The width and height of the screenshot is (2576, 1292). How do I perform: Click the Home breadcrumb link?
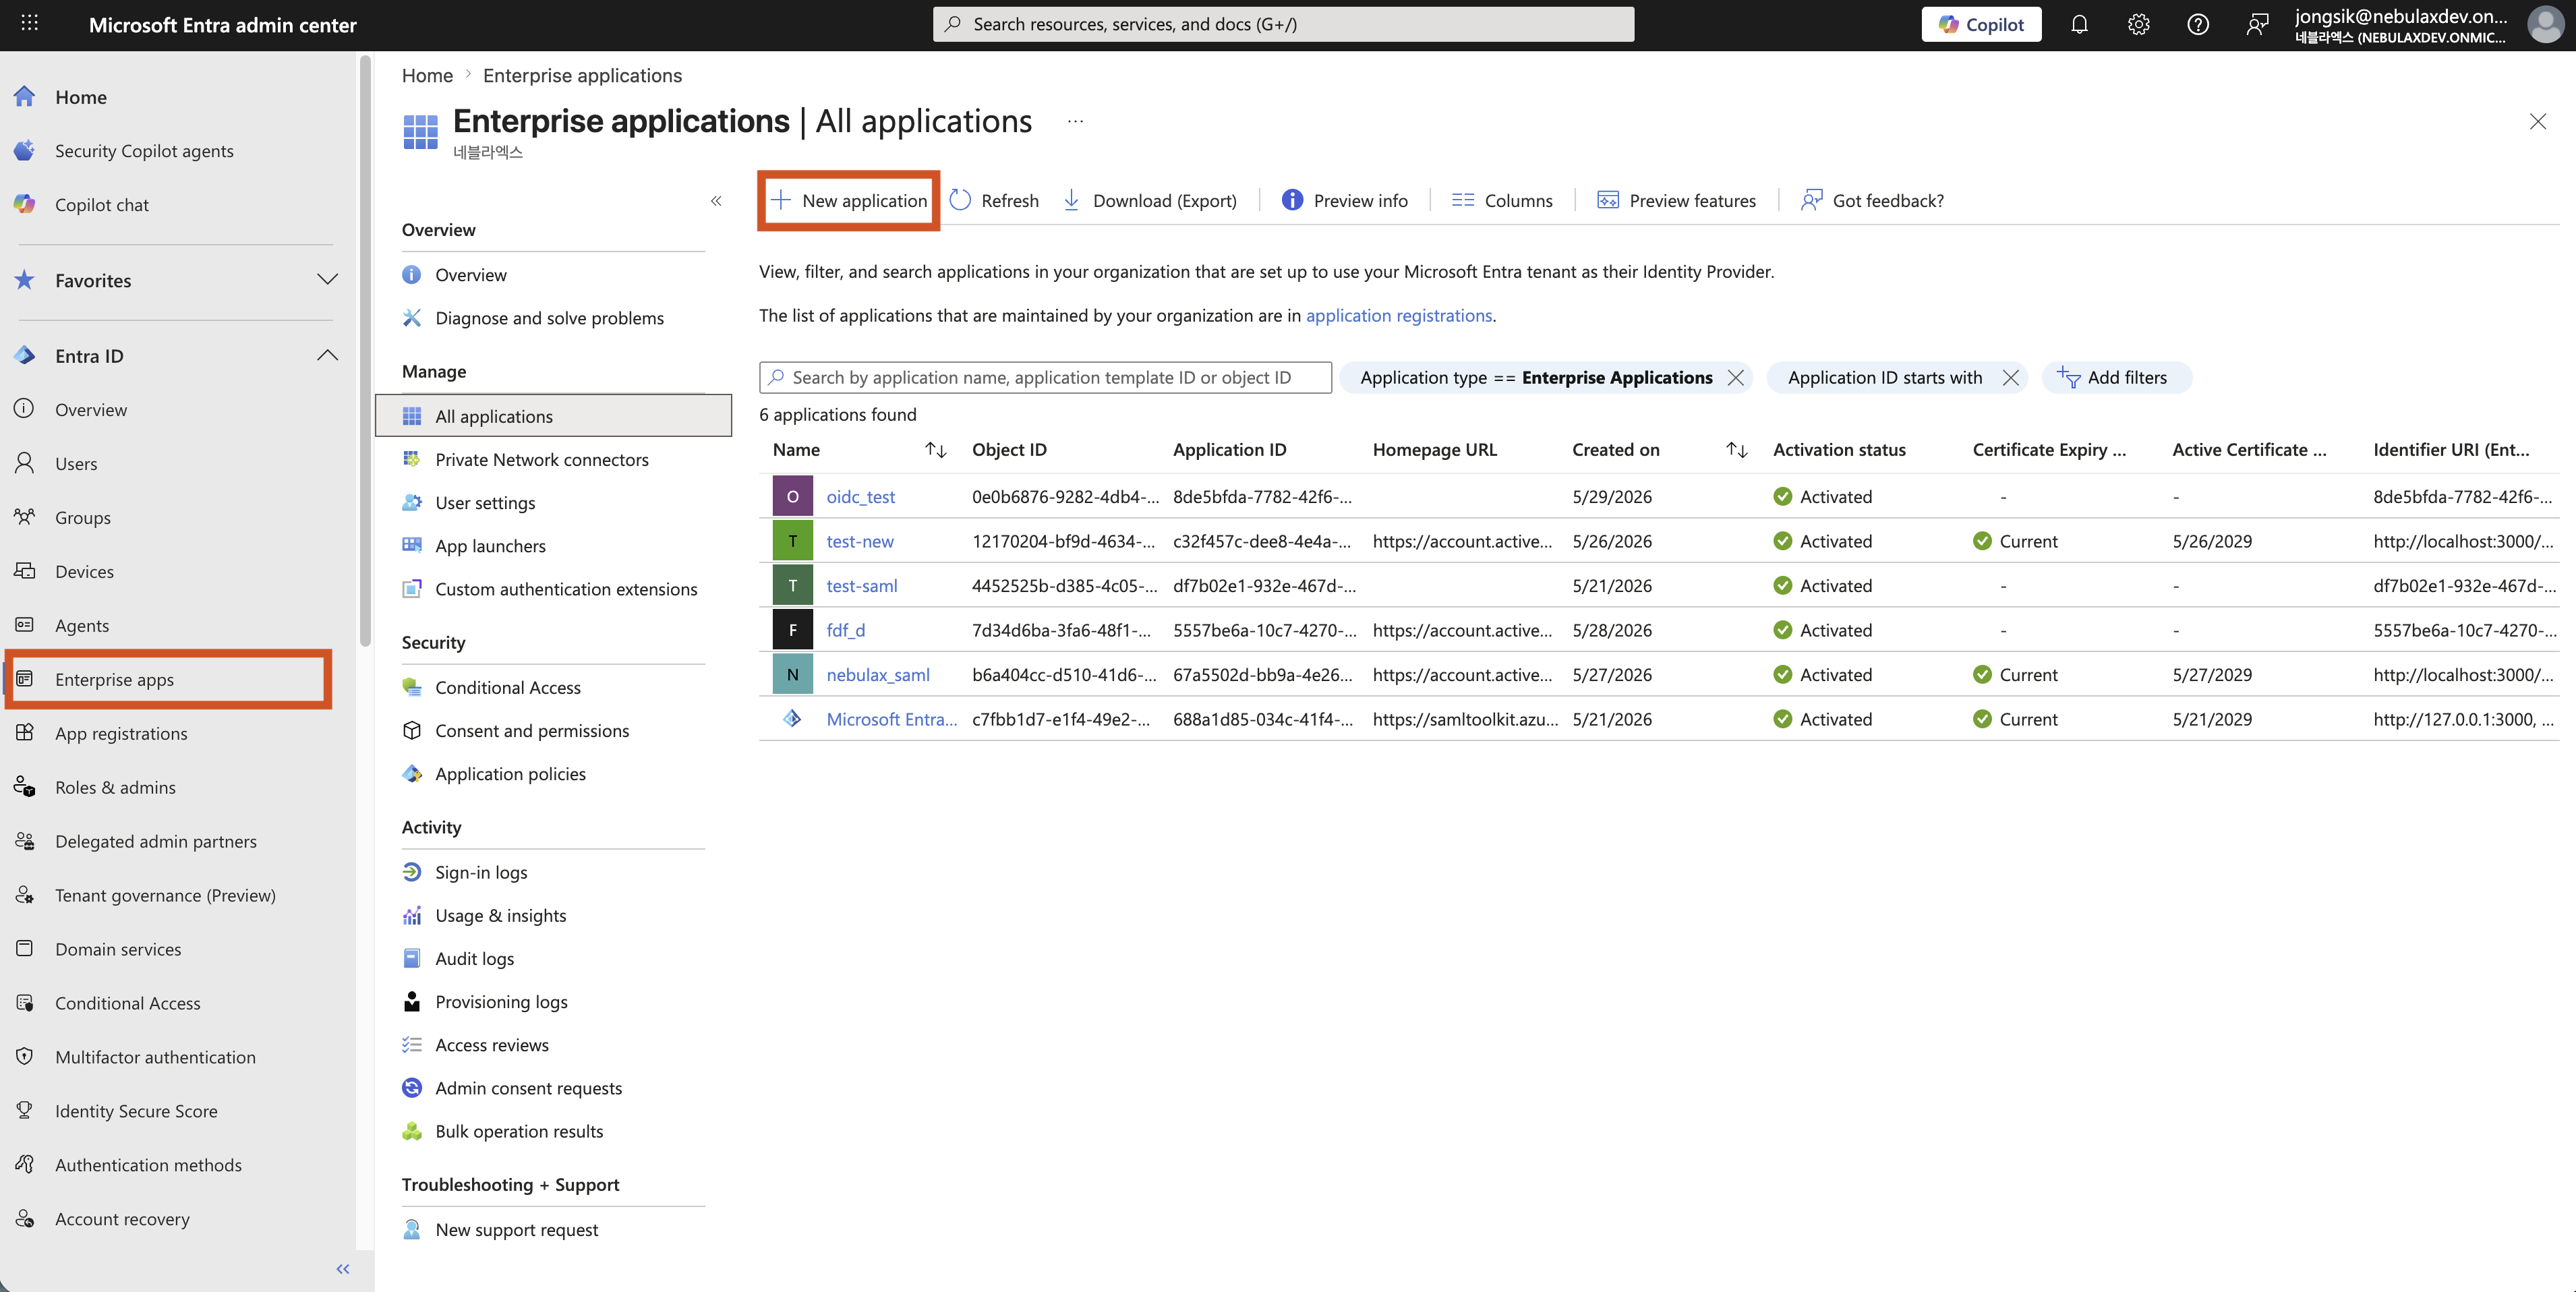pyautogui.click(x=427, y=75)
